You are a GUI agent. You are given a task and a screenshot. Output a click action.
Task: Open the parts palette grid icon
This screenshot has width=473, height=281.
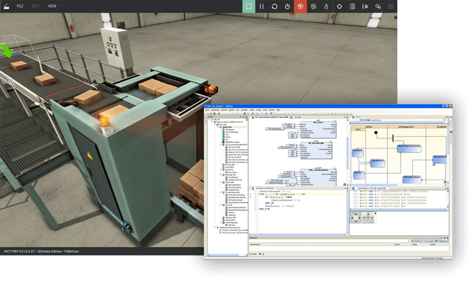[391, 6]
